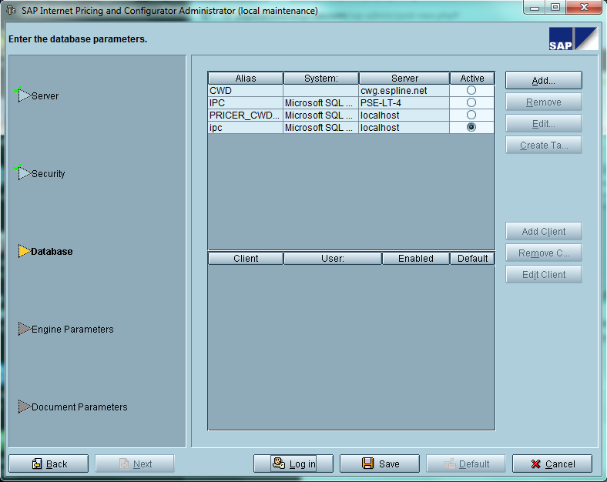The width and height of the screenshot is (607, 482).
Task: Click the localhost cell in PRICER_CWD row
Action: [x=404, y=115]
